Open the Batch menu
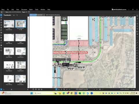The image size is (139, 104). coord(31,10)
